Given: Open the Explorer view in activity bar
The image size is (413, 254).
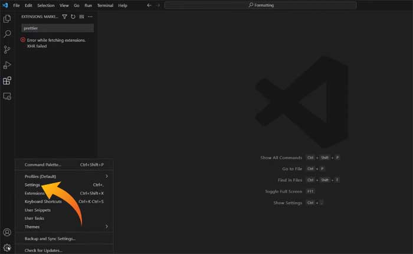Looking at the screenshot, I should (x=7, y=19).
